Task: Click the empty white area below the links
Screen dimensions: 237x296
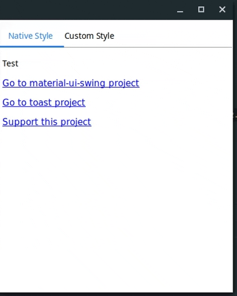Action: pos(117,205)
